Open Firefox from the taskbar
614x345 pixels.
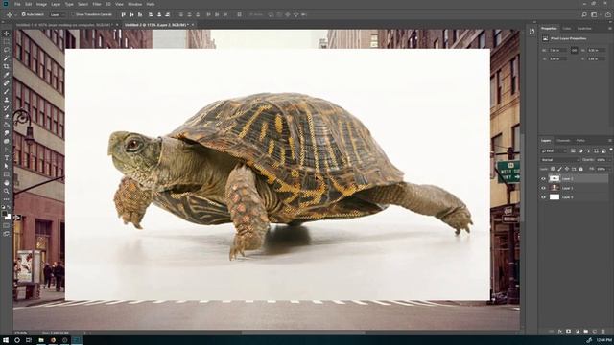coord(53,340)
